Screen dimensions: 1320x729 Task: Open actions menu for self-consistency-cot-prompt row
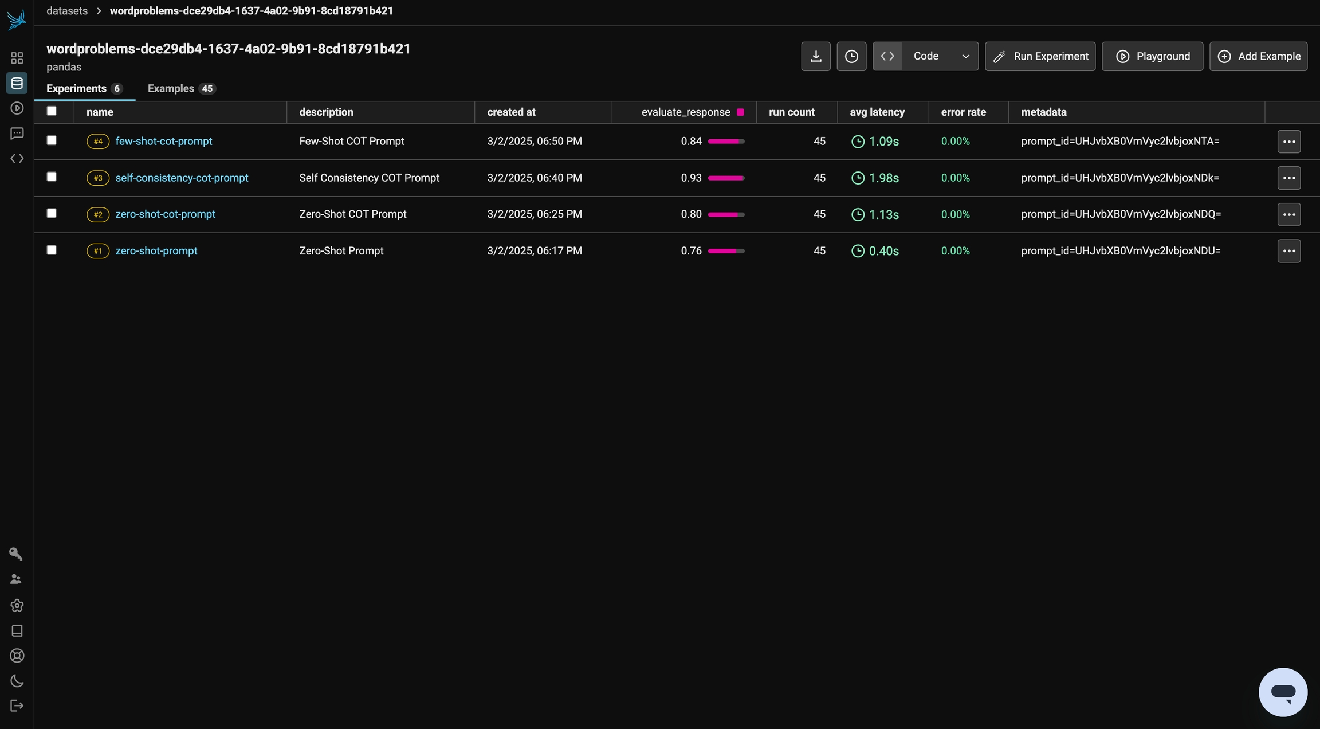click(1288, 178)
